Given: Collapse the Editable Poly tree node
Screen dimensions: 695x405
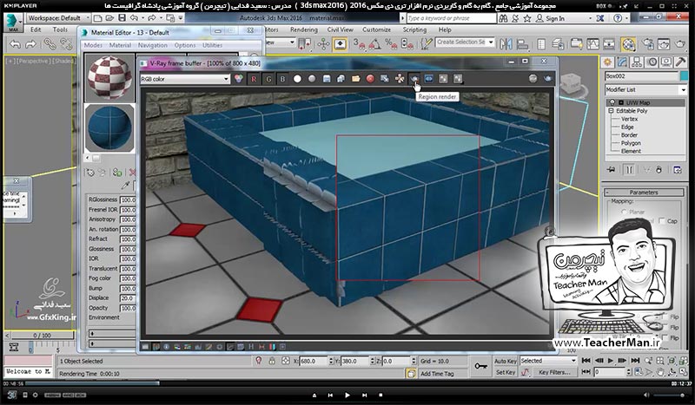Looking at the screenshot, I should click(x=611, y=111).
